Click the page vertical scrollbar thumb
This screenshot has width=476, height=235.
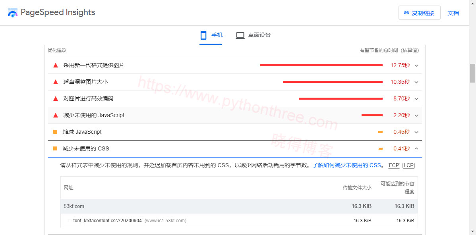click(x=473, y=73)
